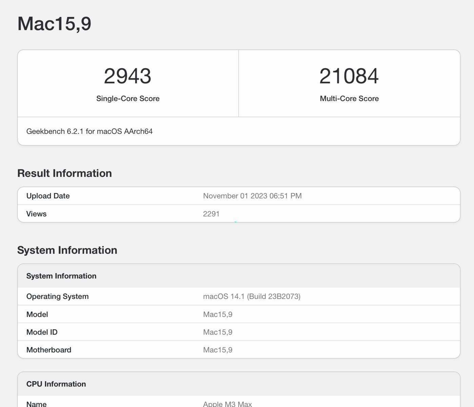Click the large System Information section heading

67,250
